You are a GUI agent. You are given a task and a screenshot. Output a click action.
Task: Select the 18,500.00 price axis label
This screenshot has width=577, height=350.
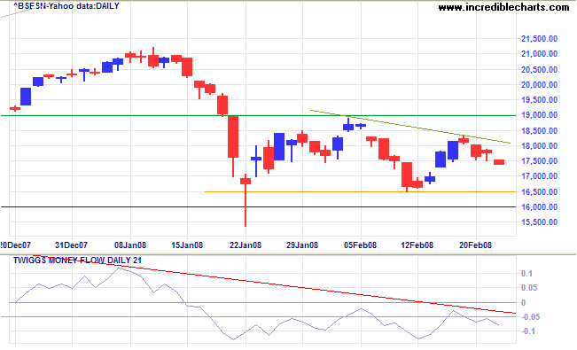539,130
